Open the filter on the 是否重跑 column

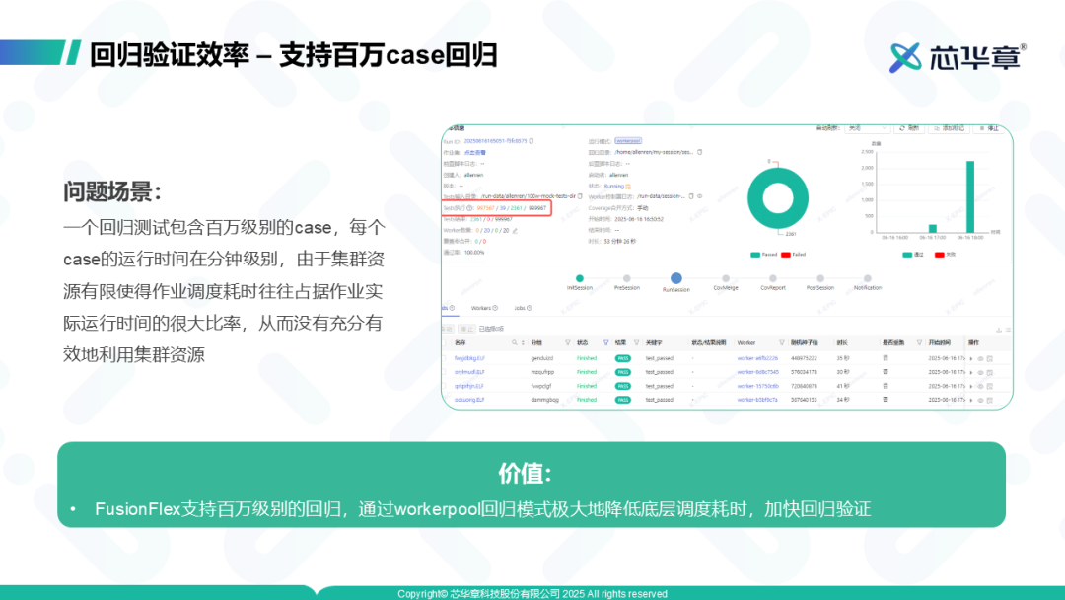920,342
